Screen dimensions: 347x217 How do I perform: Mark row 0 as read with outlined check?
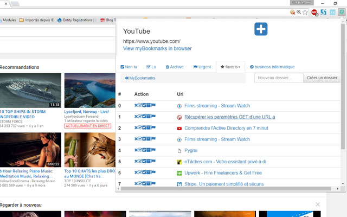(140, 105)
